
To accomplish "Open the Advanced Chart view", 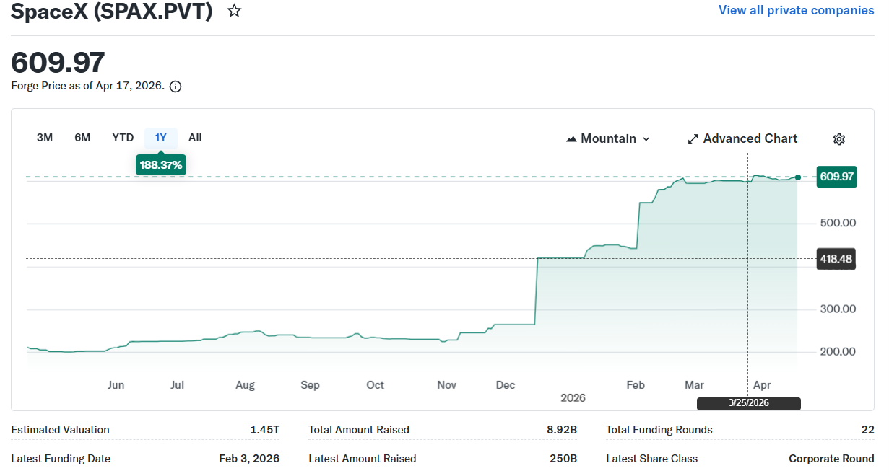I will (750, 138).
